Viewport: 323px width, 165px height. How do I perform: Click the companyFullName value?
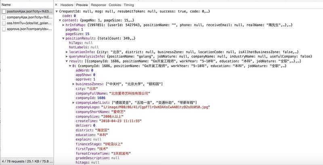(130, 93)
